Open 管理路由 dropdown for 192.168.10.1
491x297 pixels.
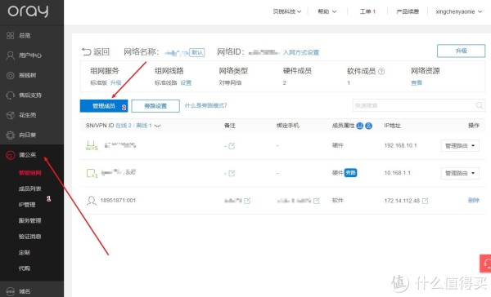tap(460, 146)
